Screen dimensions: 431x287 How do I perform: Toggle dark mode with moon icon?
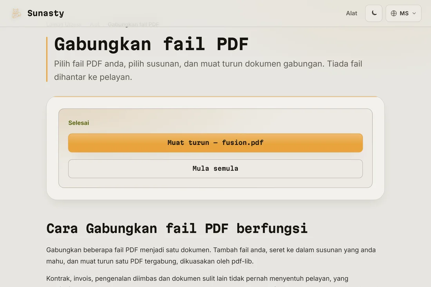coord(373,13)
